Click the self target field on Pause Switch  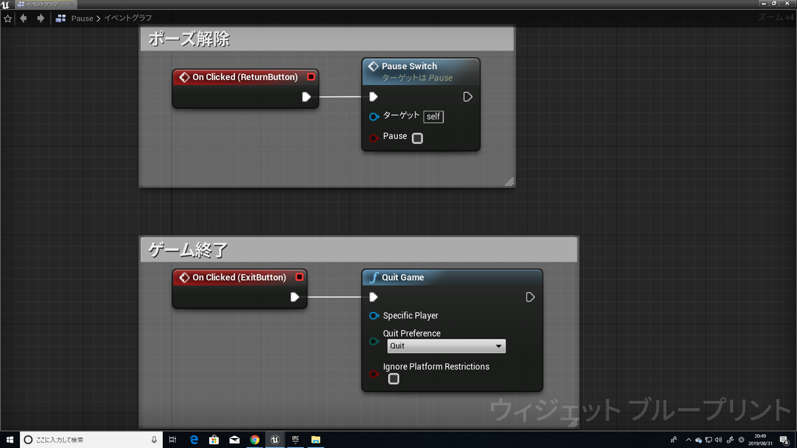coord(433,117)
